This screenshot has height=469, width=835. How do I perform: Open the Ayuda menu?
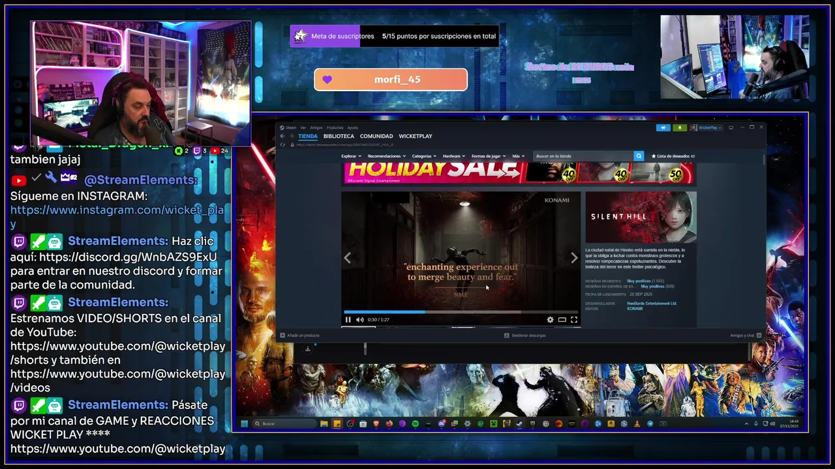[x=352, y=128]
